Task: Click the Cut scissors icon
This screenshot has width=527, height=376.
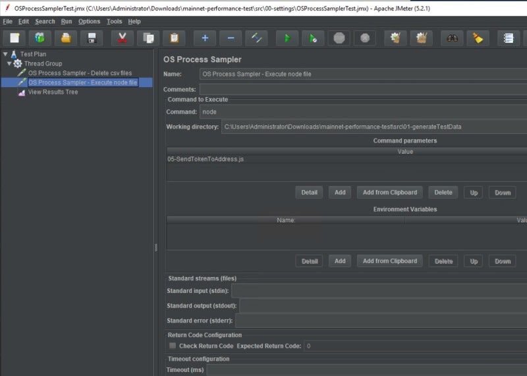Action: coord(123,38)
